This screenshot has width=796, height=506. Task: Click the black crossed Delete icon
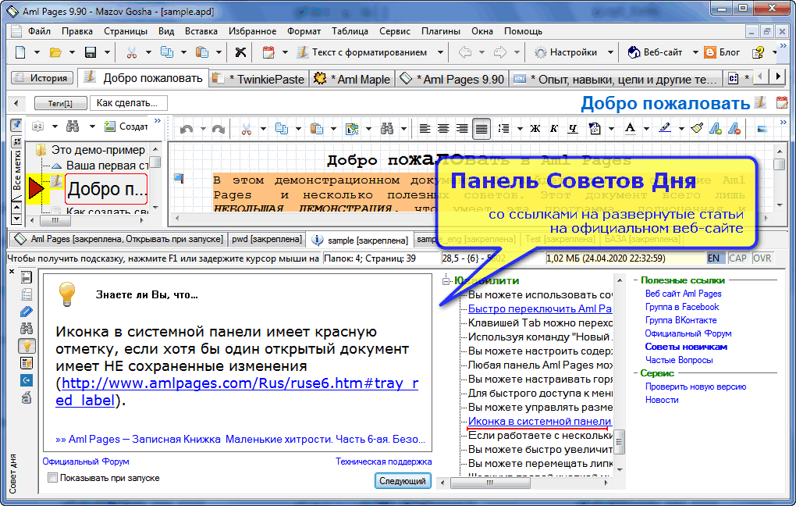[x=240, y=52]
